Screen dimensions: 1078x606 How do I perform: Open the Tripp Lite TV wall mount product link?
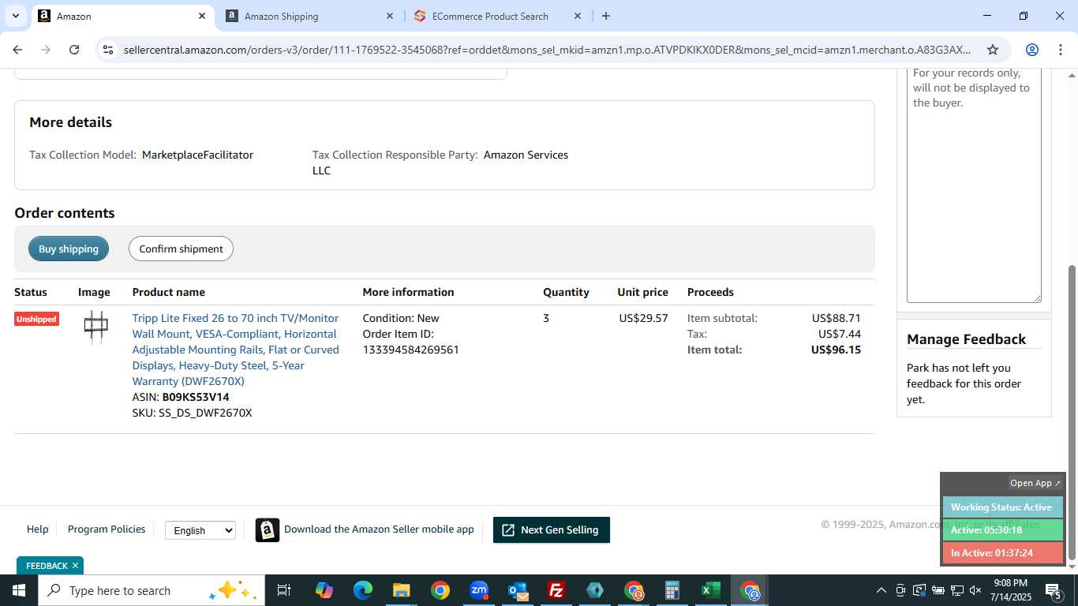pos(235,350)
